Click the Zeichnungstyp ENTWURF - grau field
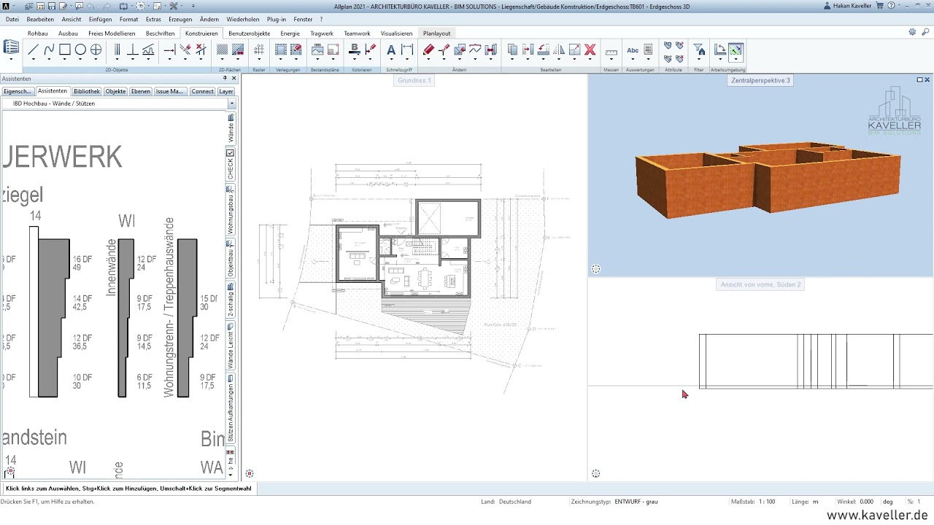 coord(636,502)
